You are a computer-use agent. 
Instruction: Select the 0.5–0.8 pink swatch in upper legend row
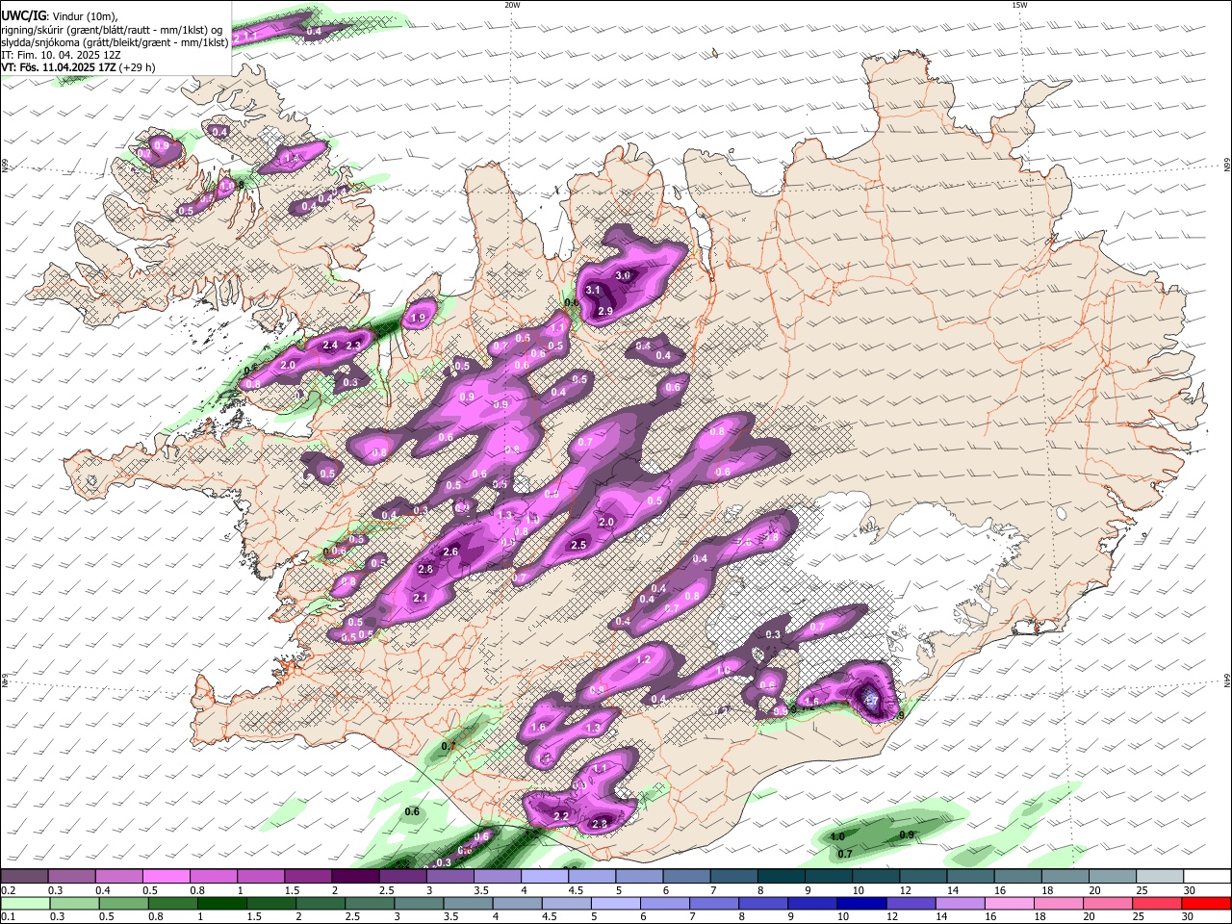point(166,876)
